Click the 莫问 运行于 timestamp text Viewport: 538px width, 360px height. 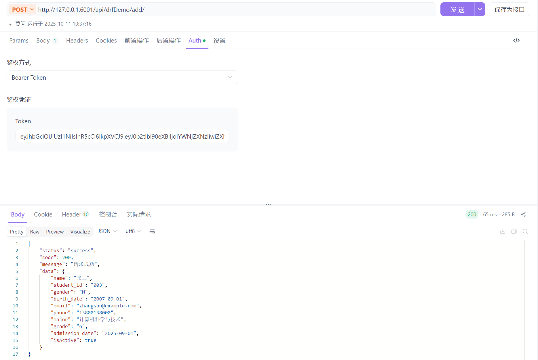coord(53,24)
